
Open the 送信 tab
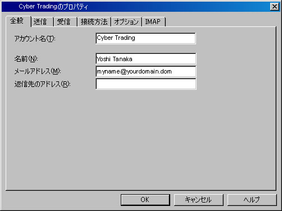[42, 22]
